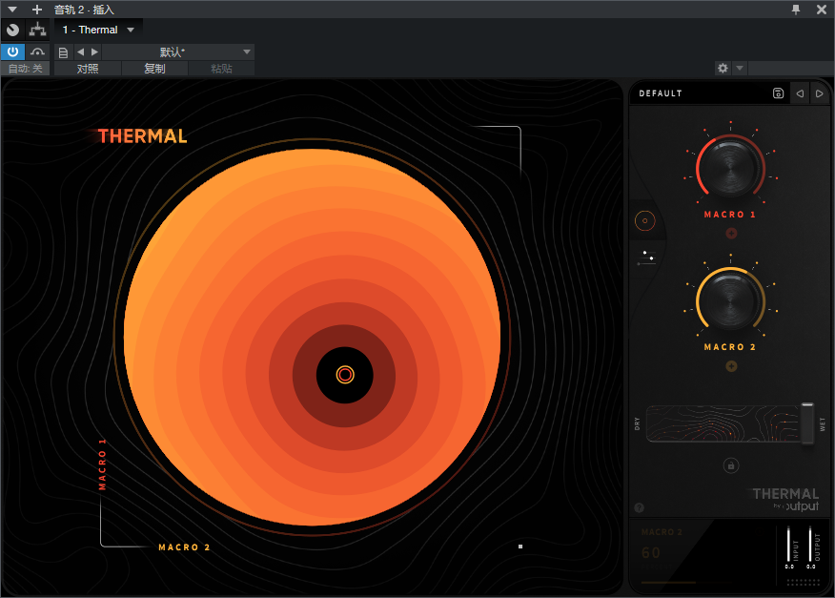This screenshot has height=598, width=835.
Task: Click the MACRO 2 label under the yellow knob
Action: pos(730,347)
